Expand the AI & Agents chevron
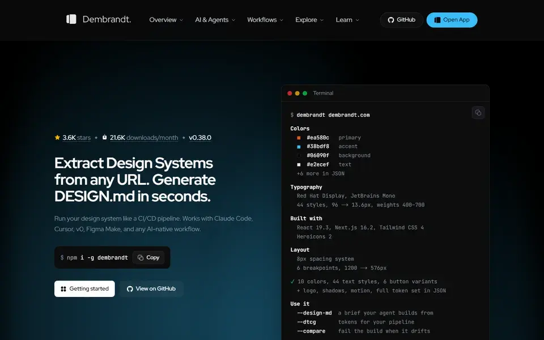Viewport: 544px width, 340px height. pos(233,20)
